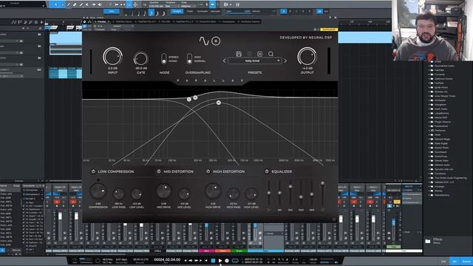Click the preset search magnifier icon
Screen dimensions: 473x266
click(x=270, y=54)
